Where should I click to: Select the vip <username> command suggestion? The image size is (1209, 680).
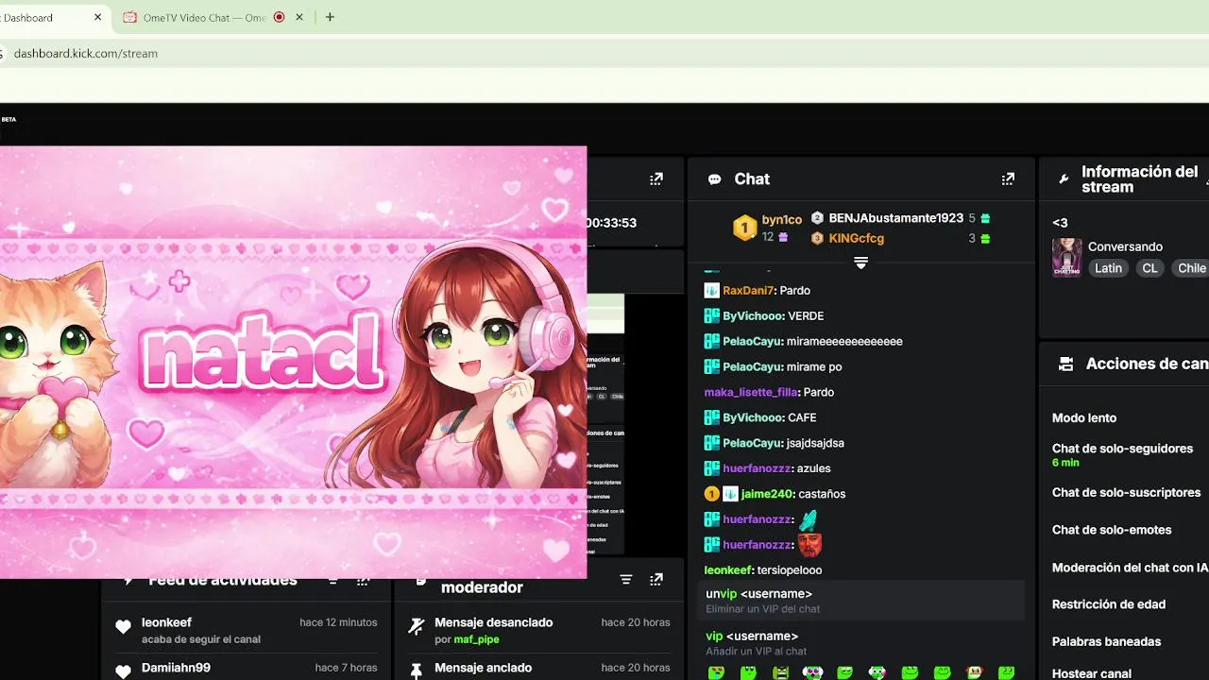861,643
